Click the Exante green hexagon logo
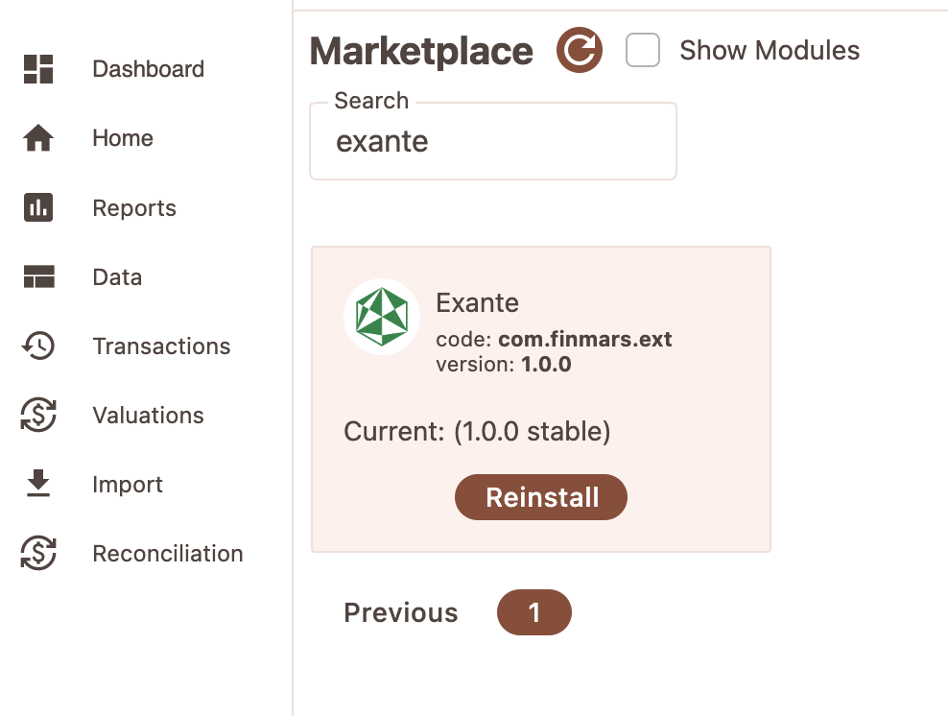Viewport: 948px width, 716px height. 382,317
